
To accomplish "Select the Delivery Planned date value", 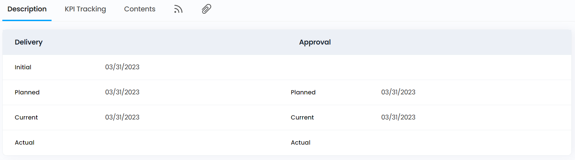I will pyautogui.click(x=122, y=92).
